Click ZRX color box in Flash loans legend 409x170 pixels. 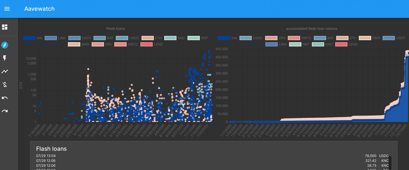tap(97, 44)
